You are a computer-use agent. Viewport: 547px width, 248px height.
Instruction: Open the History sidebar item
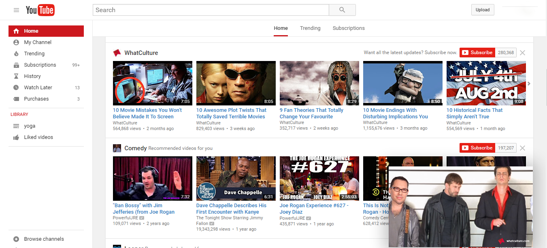(x=32, y=76)
